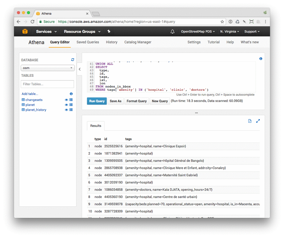284x238 pixels.
Task: Open the notifications bell icon
Action: pos(172,32)
